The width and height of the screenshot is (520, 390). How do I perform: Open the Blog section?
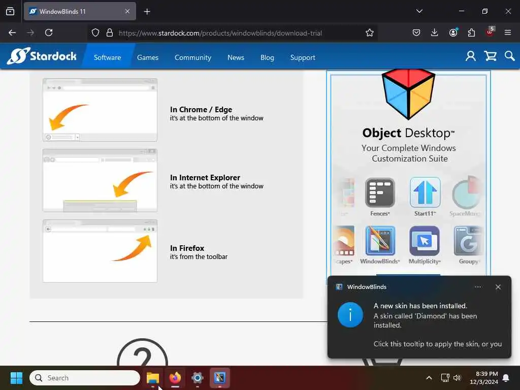[x=267, y=57]
